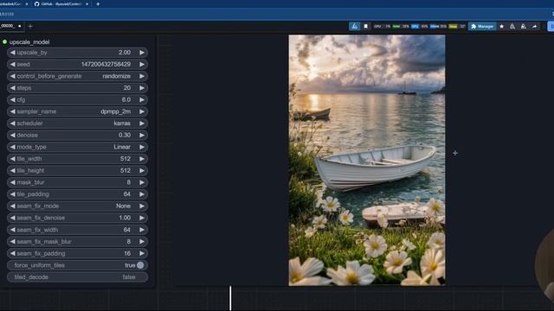Decrease denoise with the left arrow
This screenshot has width=554, height=311.
[13, 135]
